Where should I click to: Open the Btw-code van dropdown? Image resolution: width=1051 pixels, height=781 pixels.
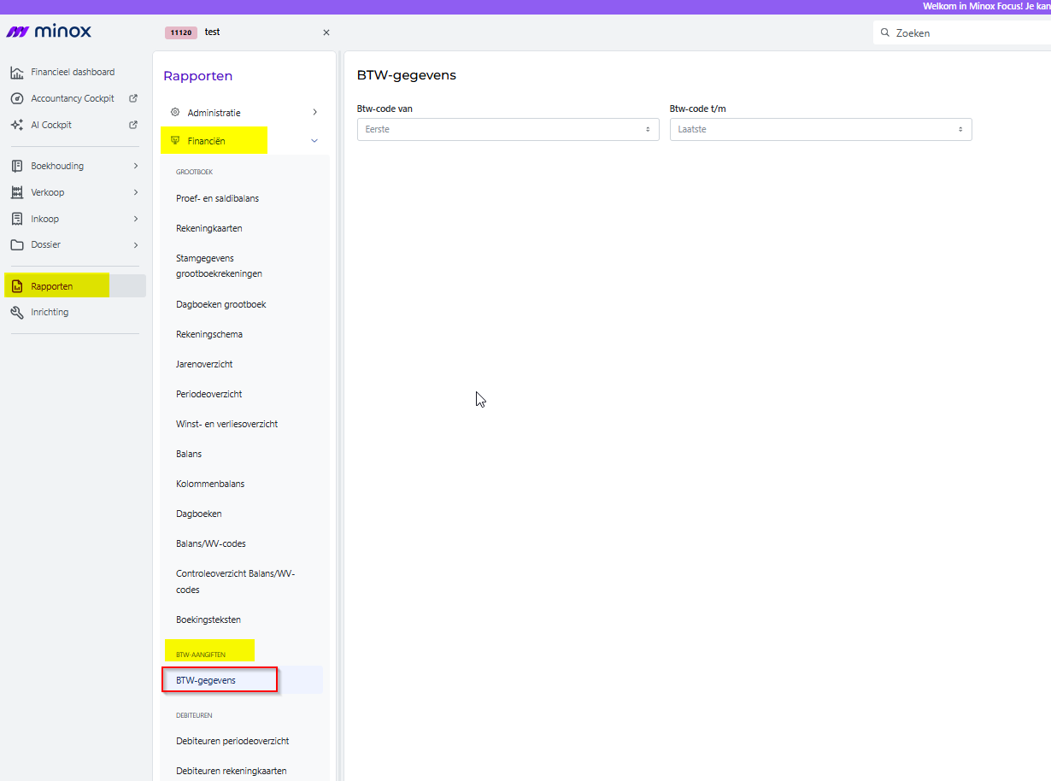[508, 129]
